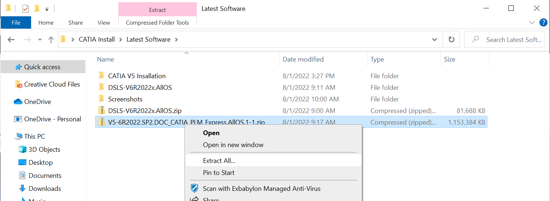Click the DSLS-V6R2022x.AllOS.zip zipped folder icon
Viewport: 550px width, 201px height.
pyautogui.click(x=101, y=110)
